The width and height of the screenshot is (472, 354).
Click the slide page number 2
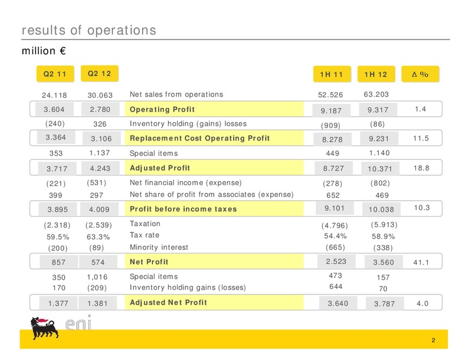(x=433, y=340)
